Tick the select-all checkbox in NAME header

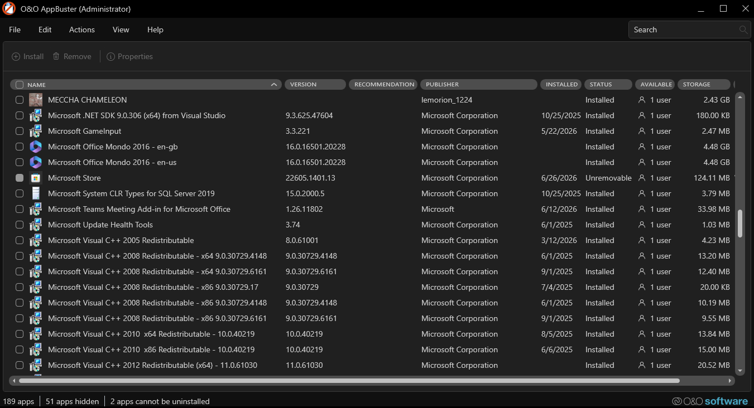pos(20,85)
